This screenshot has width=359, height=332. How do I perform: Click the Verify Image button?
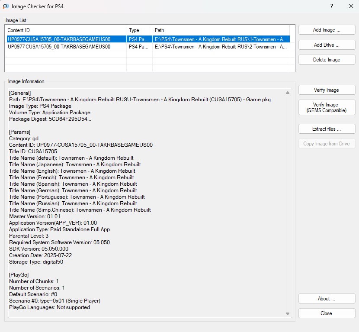coord(327,90)
